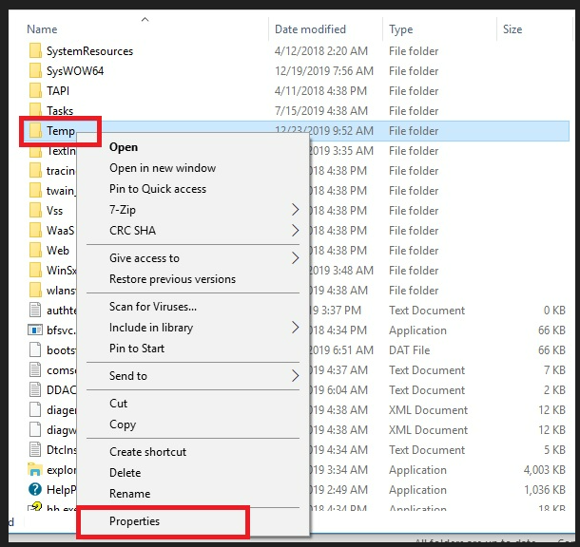Click the Temp folder icon

pos(35,131)
